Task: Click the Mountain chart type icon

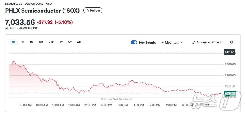Action: 163,42
